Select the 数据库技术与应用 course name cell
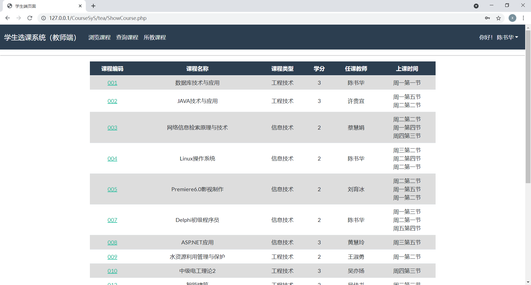The width and height of the screenshot is (531, 285). coord(197,83)
